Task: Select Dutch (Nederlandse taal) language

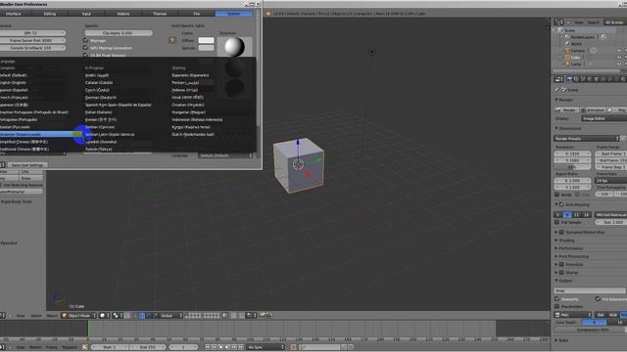Action: [193, 135]
